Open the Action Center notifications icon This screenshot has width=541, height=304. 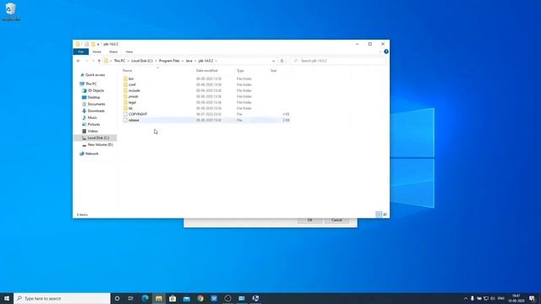pos(532,298)
